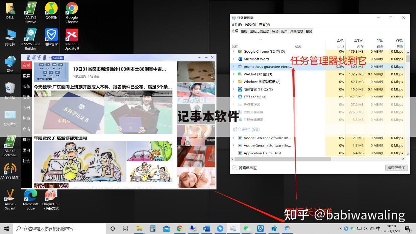The width and height of the screenshot is (416, 234).
Task: Open the notification center icon
Action: tap(408, 229)
